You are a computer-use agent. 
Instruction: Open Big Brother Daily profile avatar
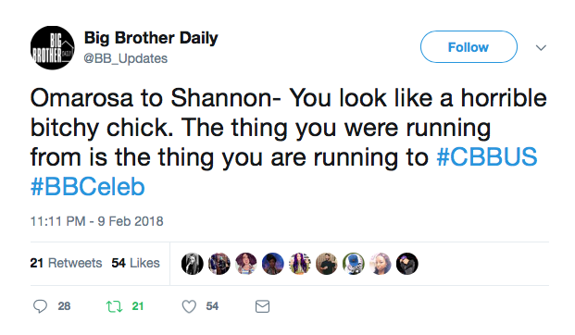53,47
